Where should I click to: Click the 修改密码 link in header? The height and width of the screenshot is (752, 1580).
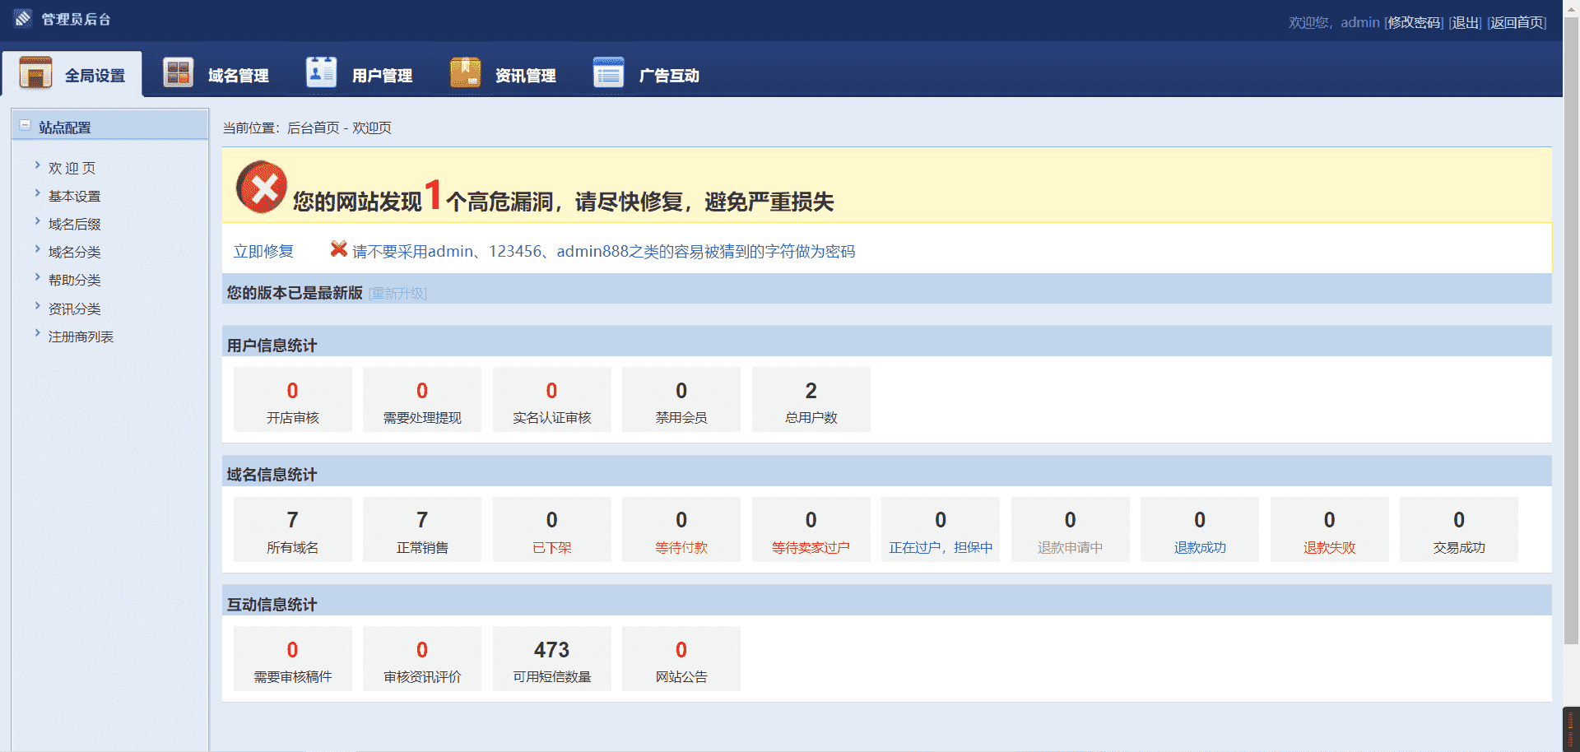point(1414,23)
